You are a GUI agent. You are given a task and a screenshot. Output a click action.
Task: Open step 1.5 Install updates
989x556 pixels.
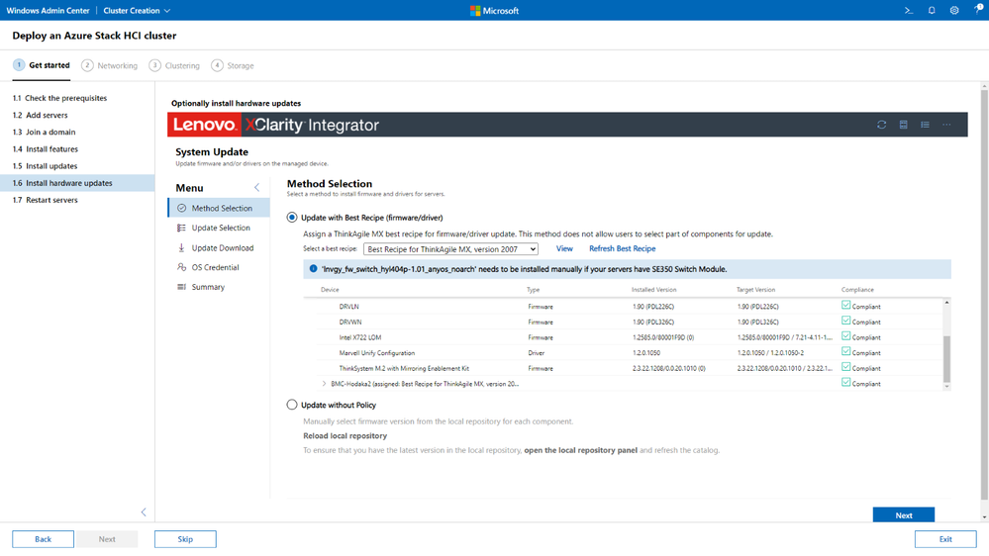point(77,166)
